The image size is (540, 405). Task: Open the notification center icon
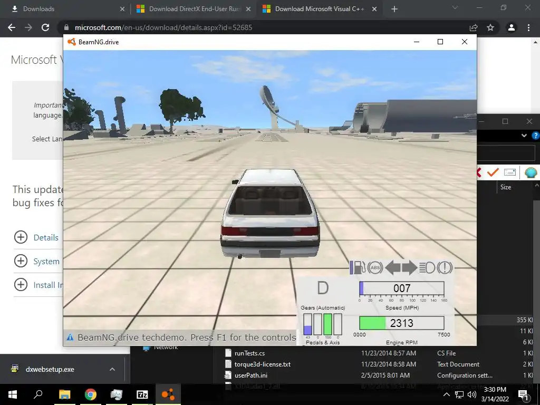(524, 395)
